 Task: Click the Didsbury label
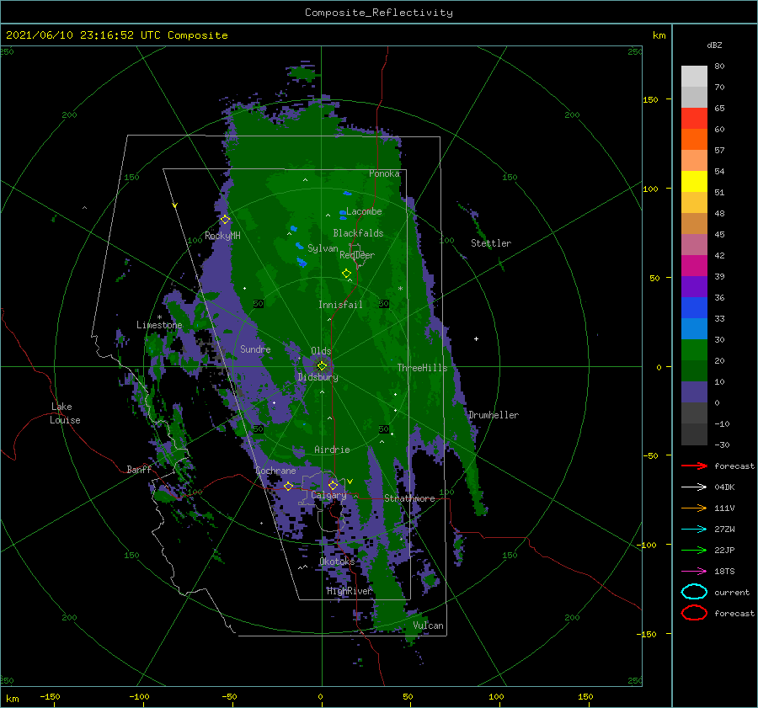pyautogui.click(x=318, y=377)
